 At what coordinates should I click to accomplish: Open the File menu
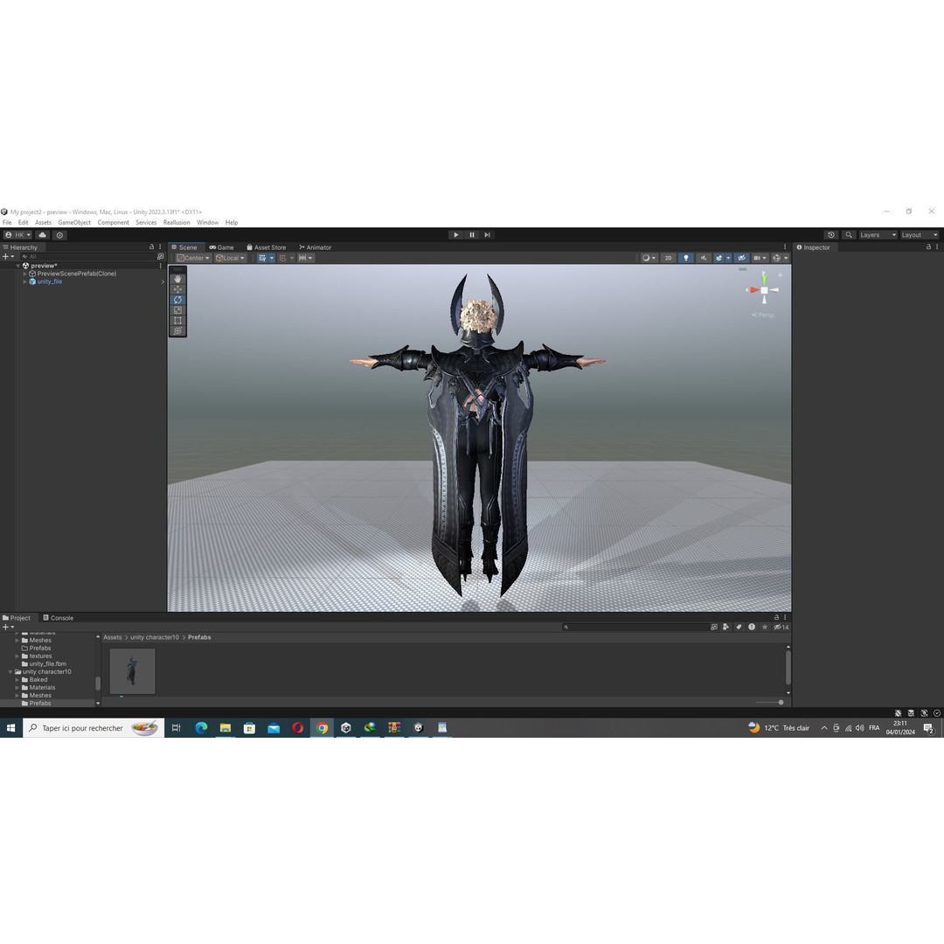click(7, 222)
